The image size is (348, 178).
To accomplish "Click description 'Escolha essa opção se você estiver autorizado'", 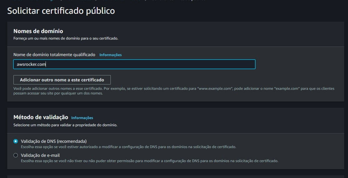I will [129, 147].
